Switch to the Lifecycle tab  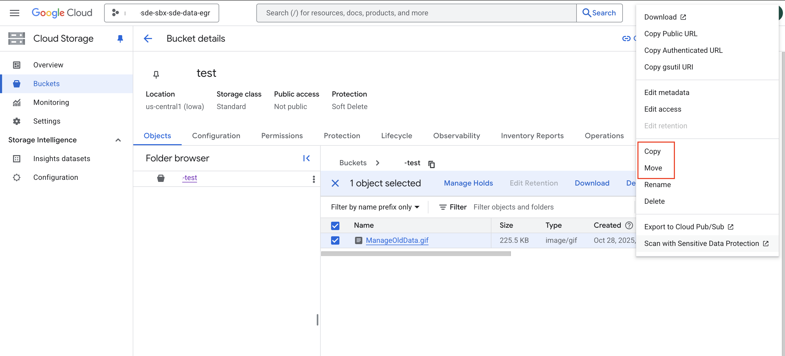click(396, 136)
